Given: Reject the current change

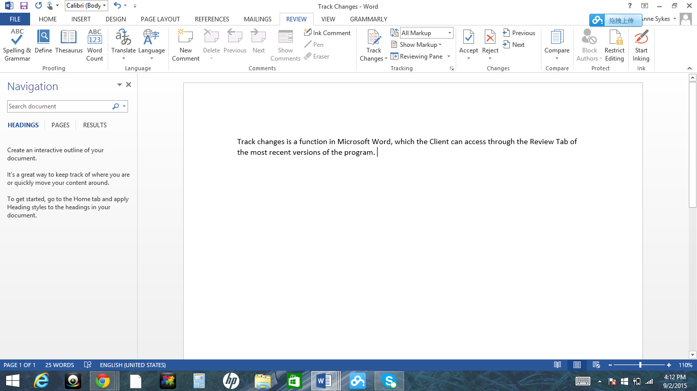Looking at the screenshot, I should click(x=490, y=41).
